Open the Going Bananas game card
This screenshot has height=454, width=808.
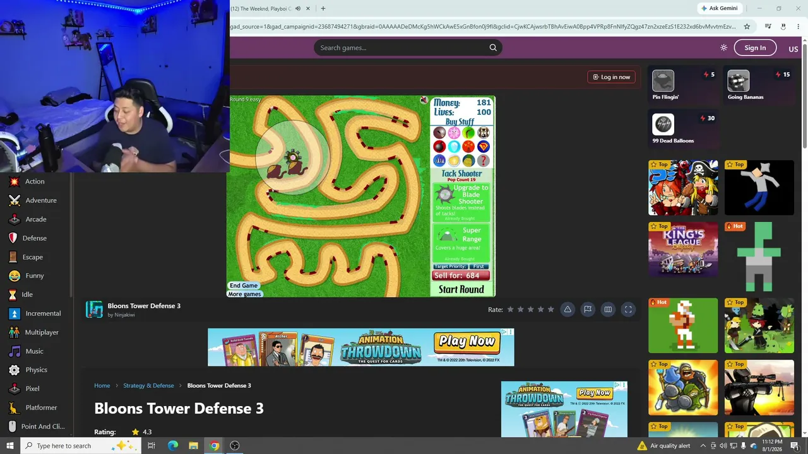pos(759,85)
